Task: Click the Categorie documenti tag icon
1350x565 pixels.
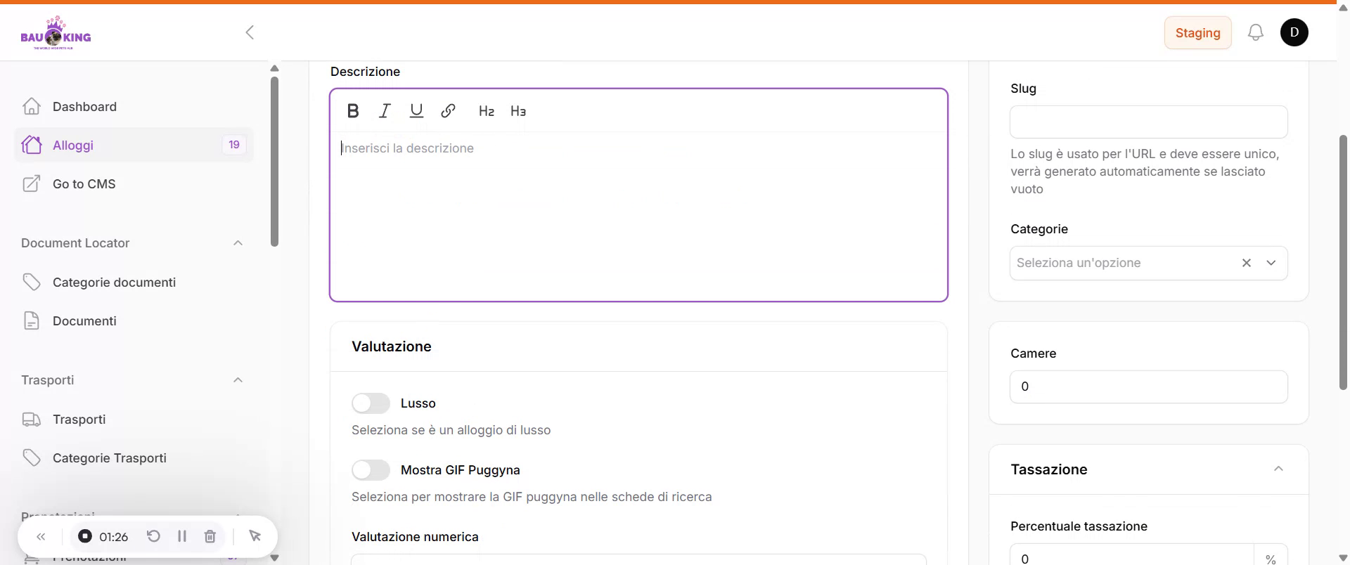Action: pos(32,282)
